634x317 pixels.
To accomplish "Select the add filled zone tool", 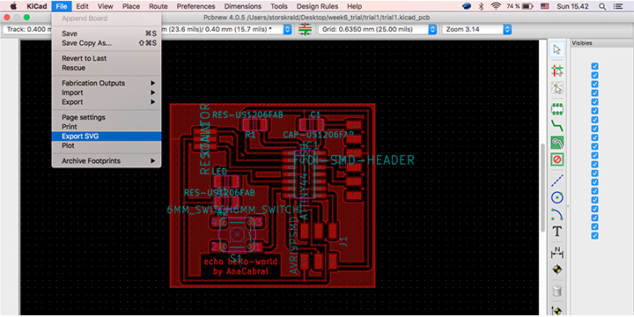I will pyautogui.click(x=557, y=143).
